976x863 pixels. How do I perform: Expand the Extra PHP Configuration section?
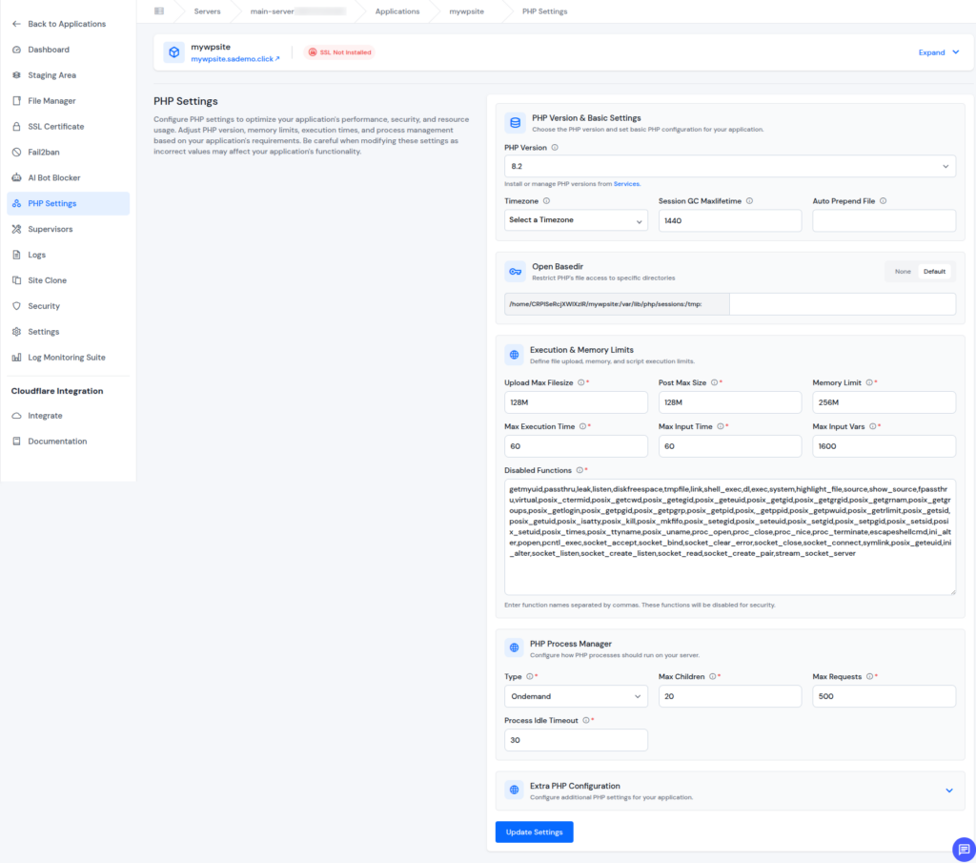(948, 790)
